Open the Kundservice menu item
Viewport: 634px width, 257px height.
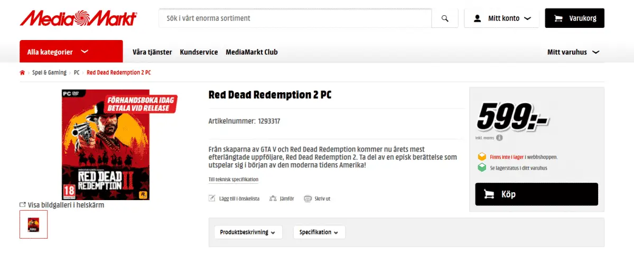tap(199, 52)
